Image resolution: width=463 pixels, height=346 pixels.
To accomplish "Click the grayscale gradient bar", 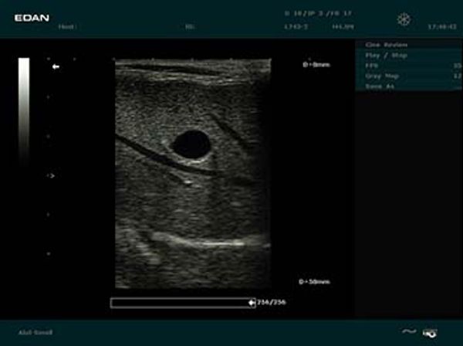I will coord(24,112).
